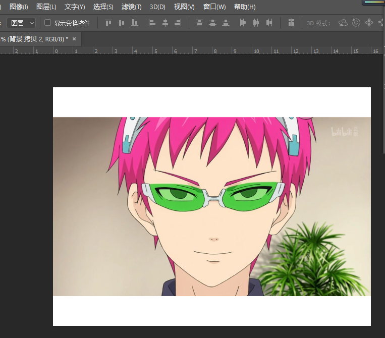Click the anime image on canvas
The height and width of the screenshot is (338, 385).
pyautogui.click(x=212, y=206)
